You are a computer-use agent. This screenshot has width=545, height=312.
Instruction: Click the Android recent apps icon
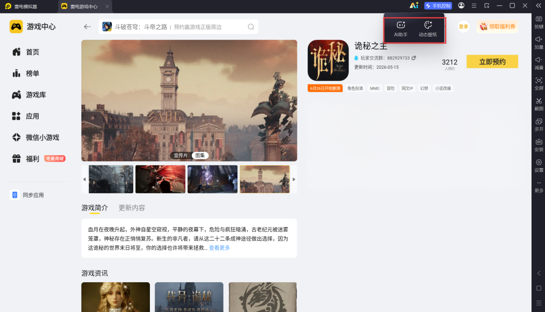[x=539, y=303]
